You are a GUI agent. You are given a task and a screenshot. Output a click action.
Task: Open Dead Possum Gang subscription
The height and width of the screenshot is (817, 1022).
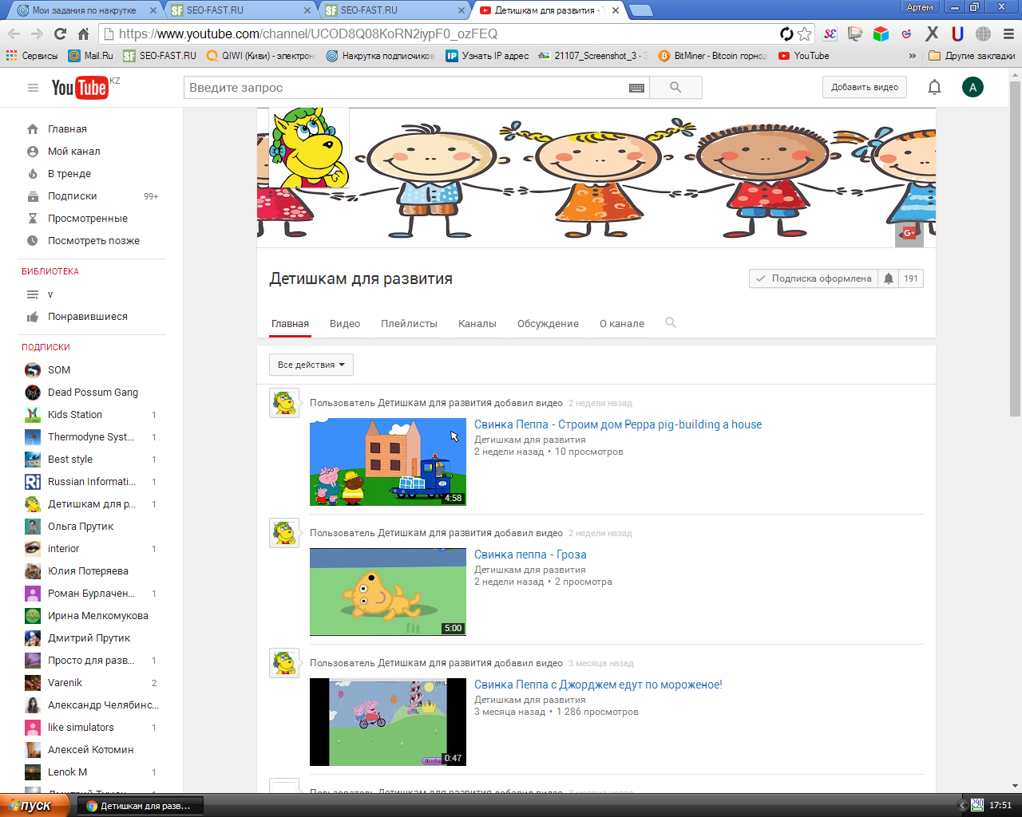92,393
